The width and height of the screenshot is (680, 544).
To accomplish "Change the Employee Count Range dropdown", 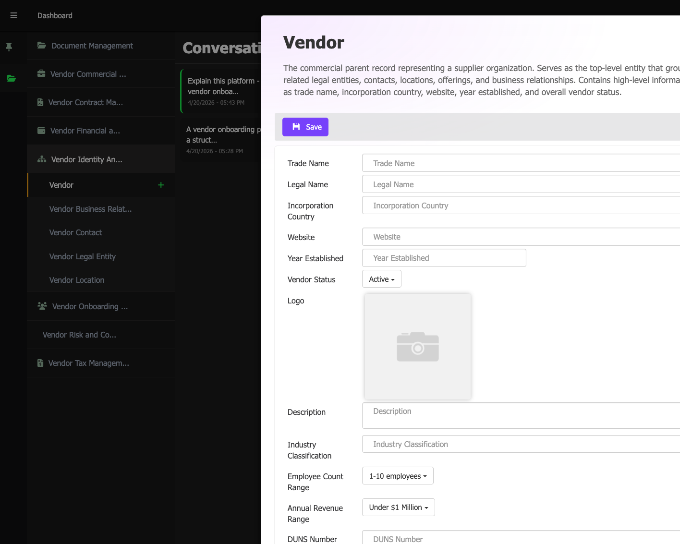I will click(x=398, y=475).
